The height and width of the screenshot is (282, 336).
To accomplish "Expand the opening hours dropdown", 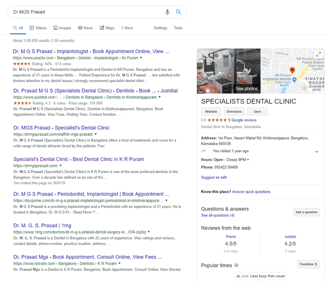I will 248,160.
